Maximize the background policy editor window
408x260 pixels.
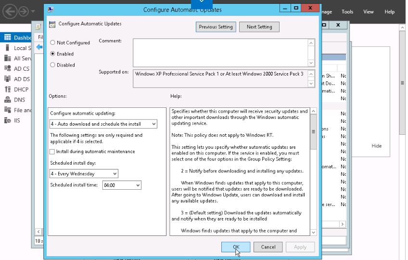324,25
